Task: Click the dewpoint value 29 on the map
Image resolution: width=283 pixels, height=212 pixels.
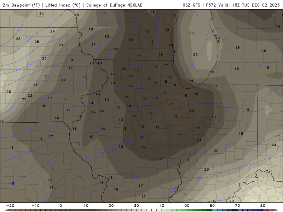Action: (x=232, y=201)
